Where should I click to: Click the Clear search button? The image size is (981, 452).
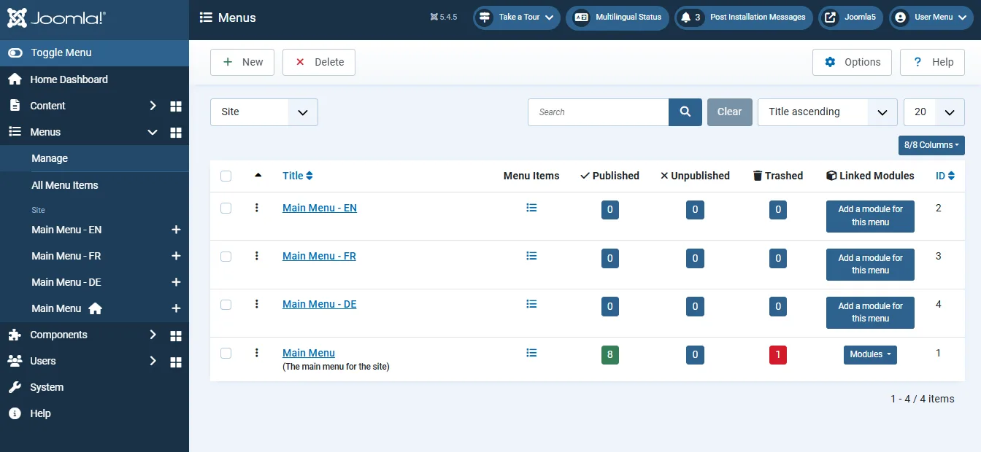pos(729,112)
